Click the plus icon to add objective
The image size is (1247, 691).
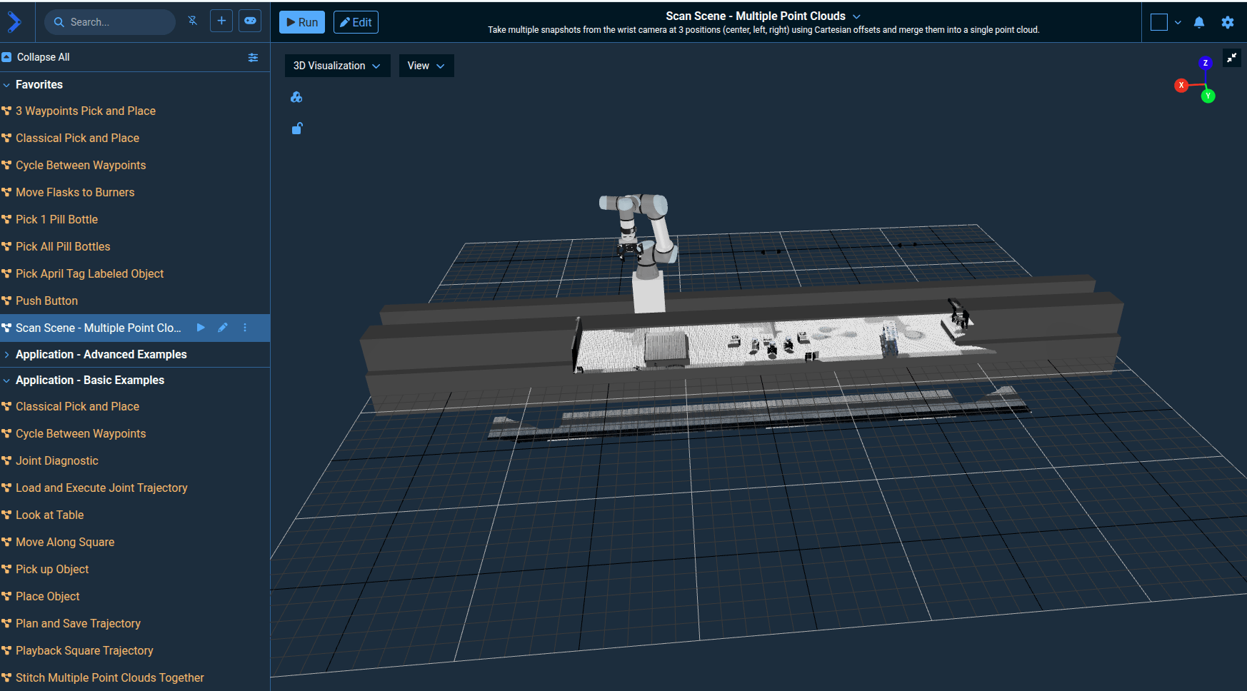pyautogui.click(x=221, y=21)
